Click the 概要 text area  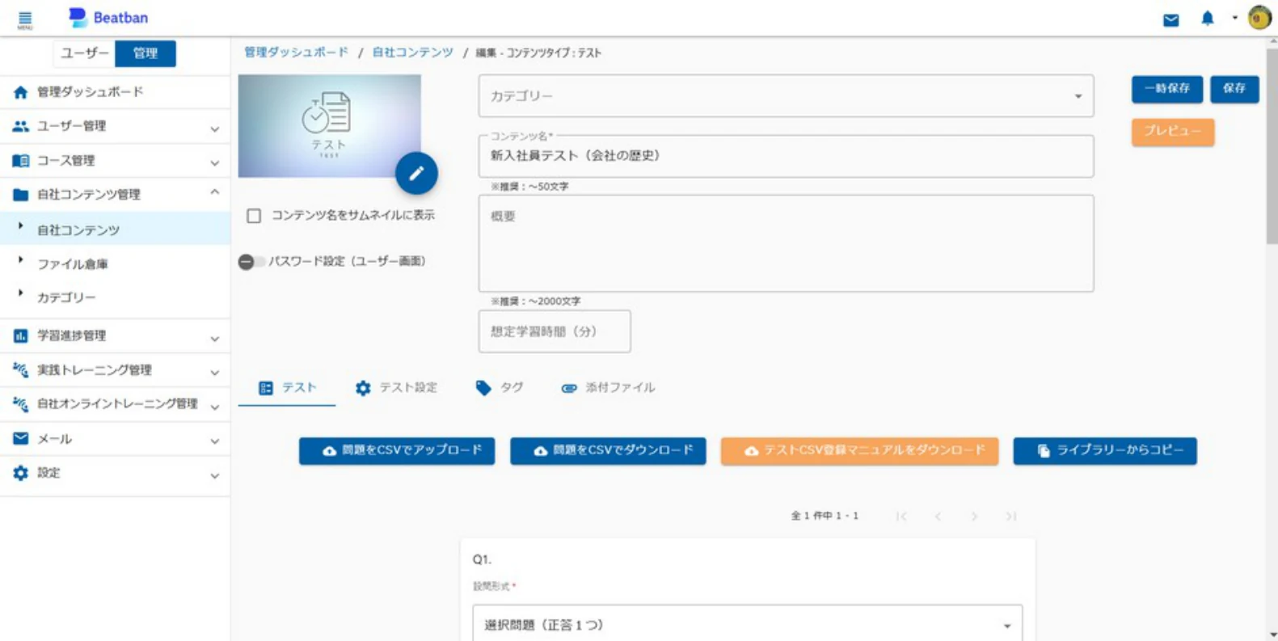pos(786,243)
